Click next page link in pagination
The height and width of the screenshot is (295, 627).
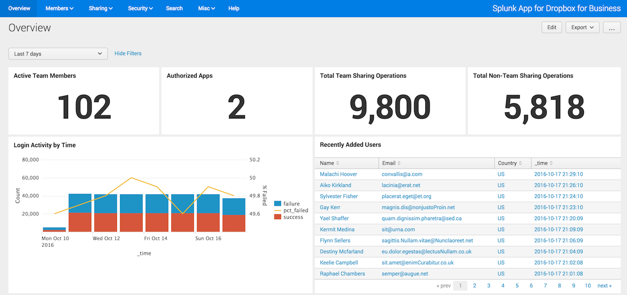point(604,286)
